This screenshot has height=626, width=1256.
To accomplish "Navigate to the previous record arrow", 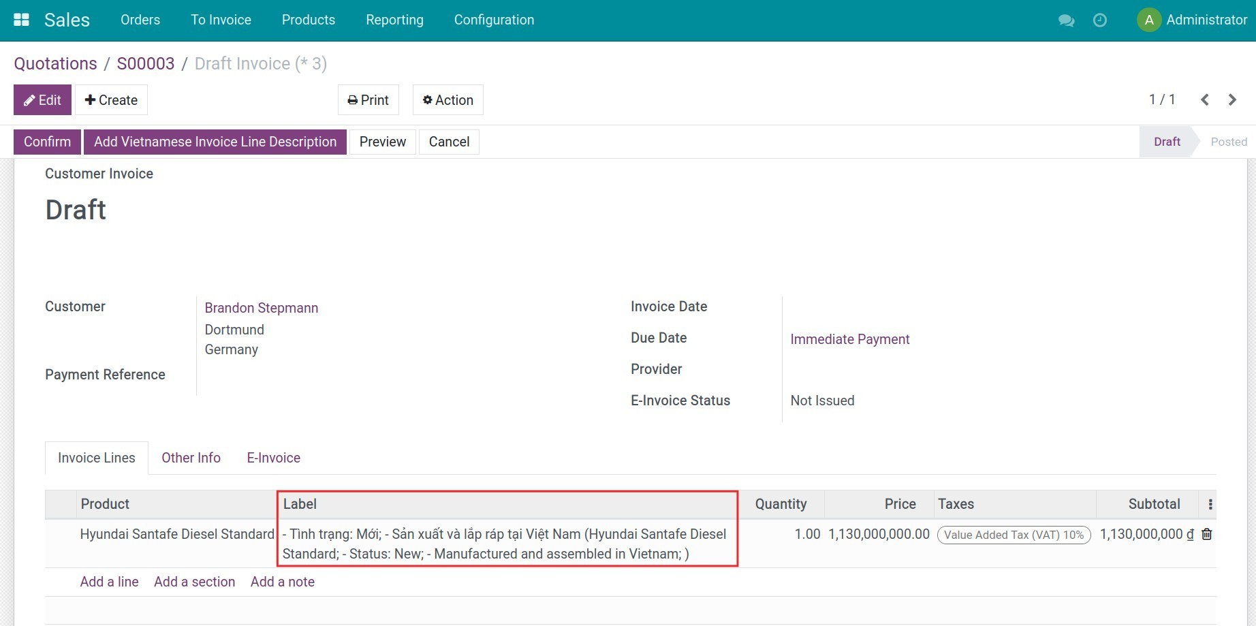I will [1204, 99].
